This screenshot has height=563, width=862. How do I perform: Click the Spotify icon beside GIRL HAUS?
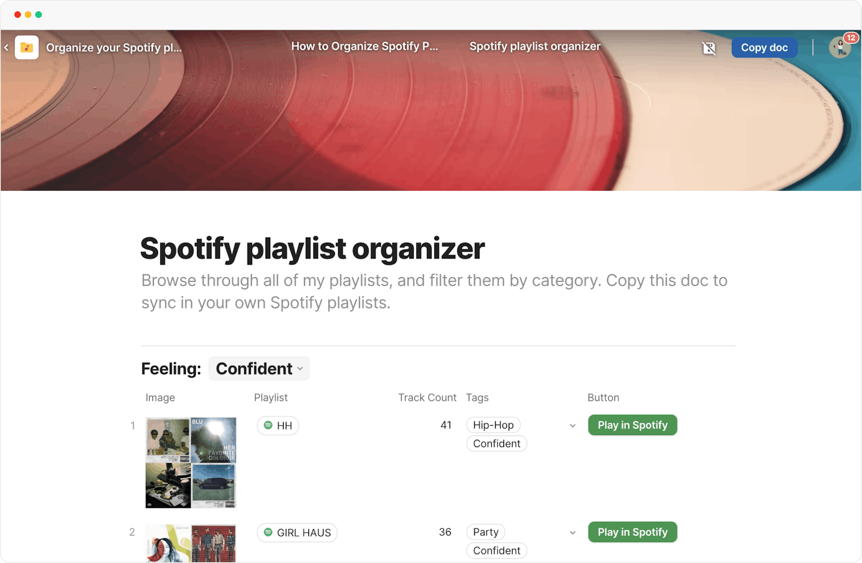click(267, 532)
